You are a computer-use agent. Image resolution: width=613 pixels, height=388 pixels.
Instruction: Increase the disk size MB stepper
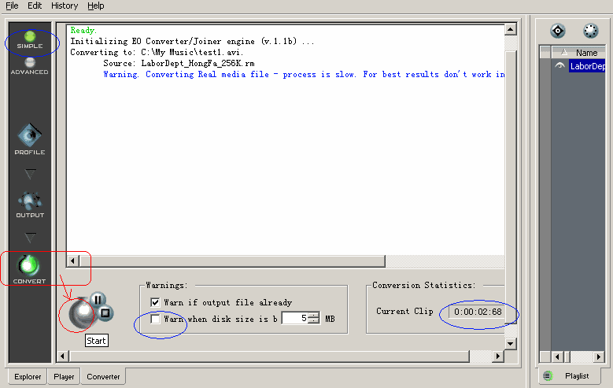pyautogui.click(x=313, y=316)
